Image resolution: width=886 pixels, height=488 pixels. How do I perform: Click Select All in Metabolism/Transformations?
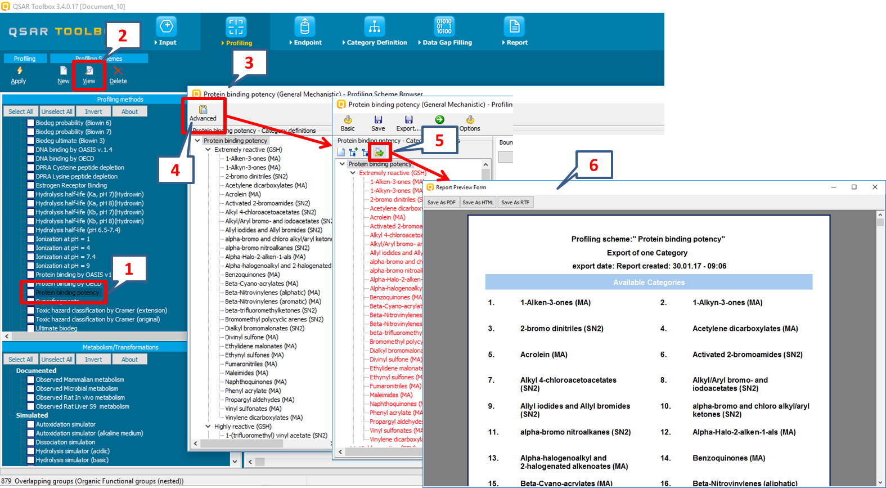21,359
